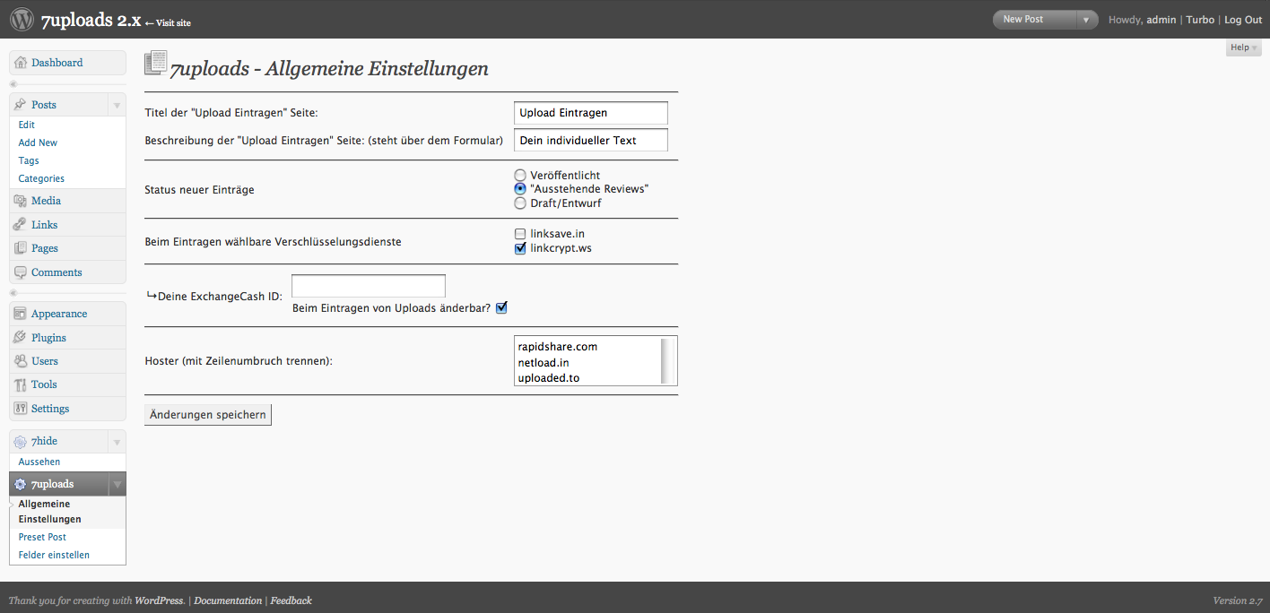
Task: Expand the Help dropdown
Action: (1243, 47)
